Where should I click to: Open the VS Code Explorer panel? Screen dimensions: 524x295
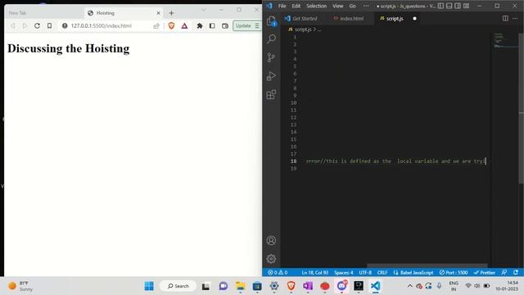click(x=271, y=21)
